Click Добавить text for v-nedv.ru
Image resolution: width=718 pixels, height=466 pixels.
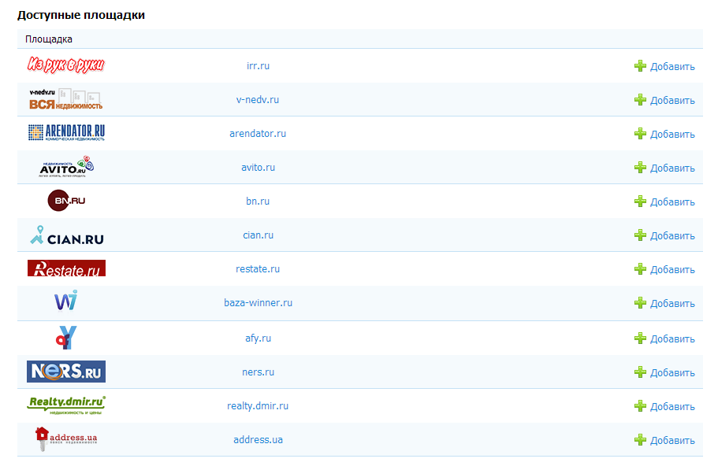coord(672,101)
